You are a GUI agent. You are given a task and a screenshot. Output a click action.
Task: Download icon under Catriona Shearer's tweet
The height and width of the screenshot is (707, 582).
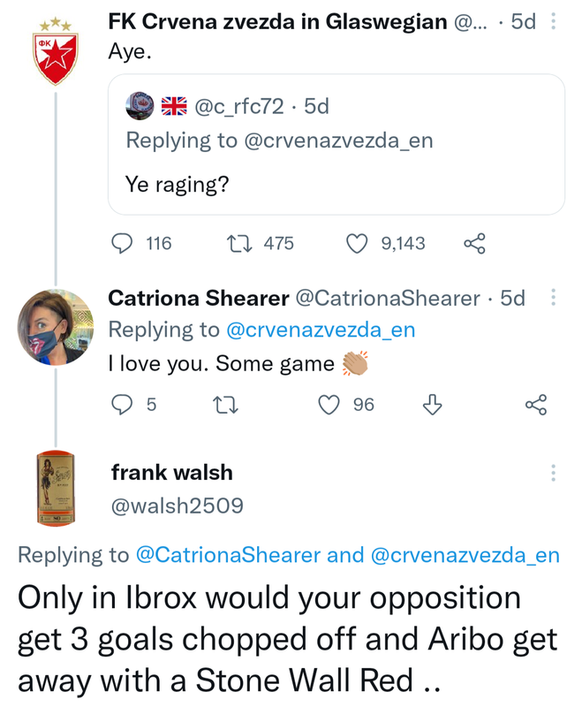coord(432,405)
